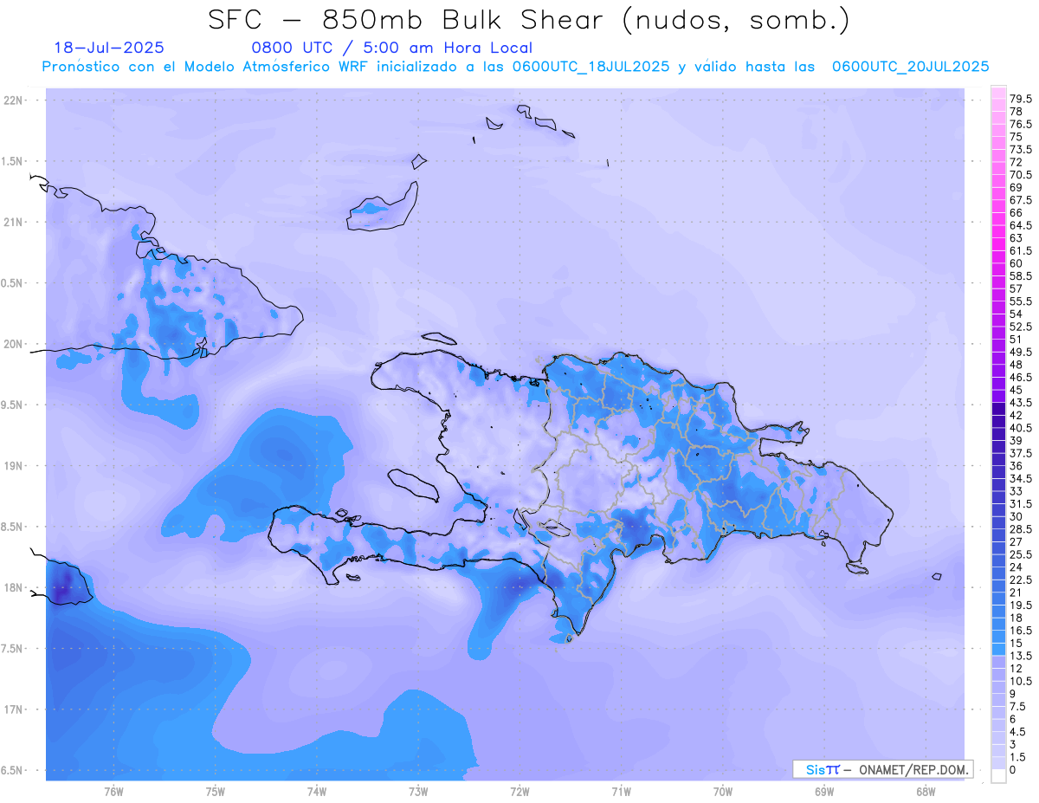Click the "71W" longitude label
The height and width of the screenshot is (803, 1039).
tap(622, 792)
